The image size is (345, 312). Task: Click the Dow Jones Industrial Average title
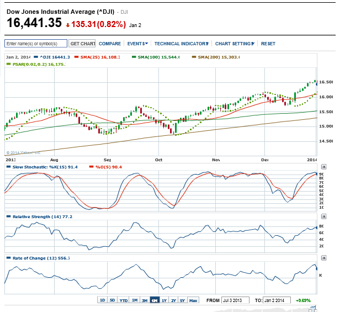(60, 12)
